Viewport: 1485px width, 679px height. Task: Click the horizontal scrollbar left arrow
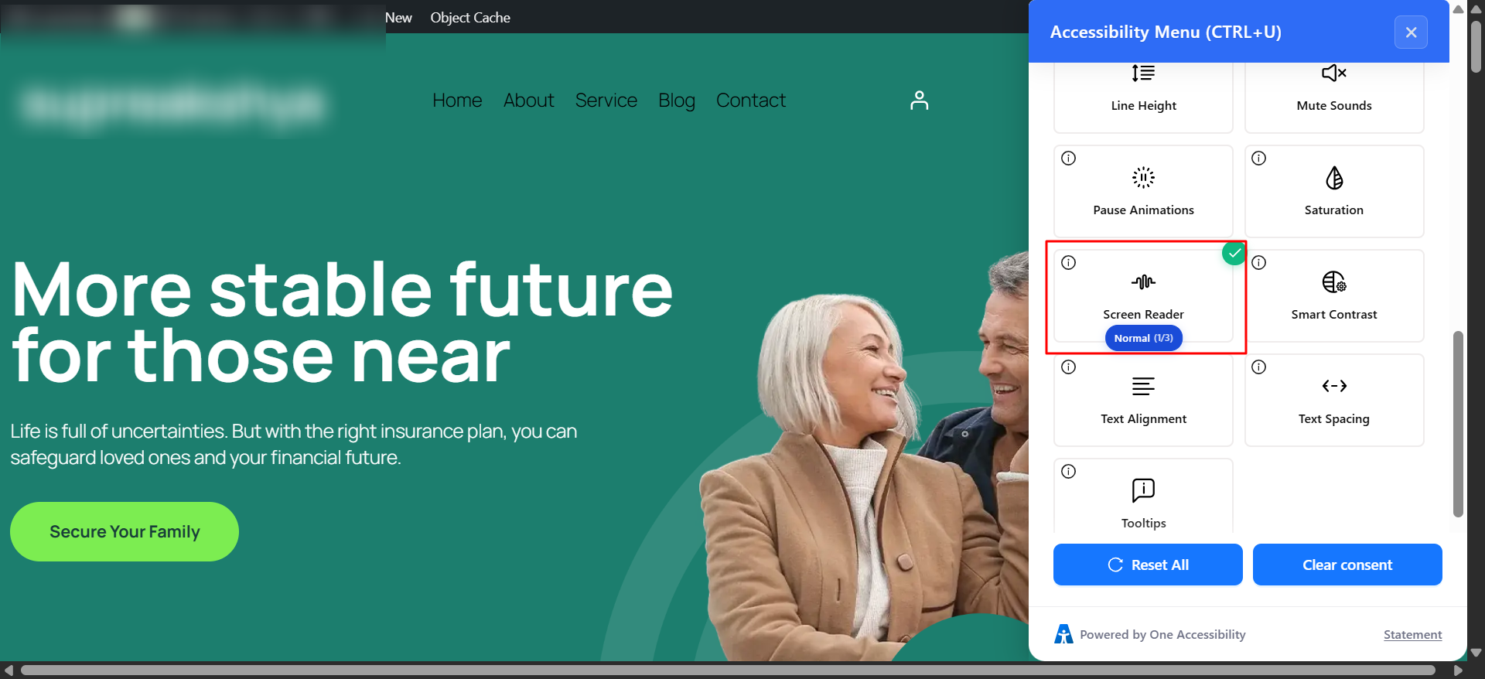click(9, 670)
